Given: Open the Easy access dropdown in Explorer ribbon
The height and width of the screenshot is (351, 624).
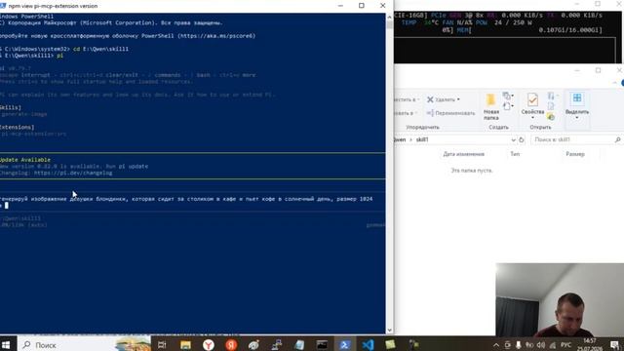Looking at the screenshot, I should click(507, 106).
